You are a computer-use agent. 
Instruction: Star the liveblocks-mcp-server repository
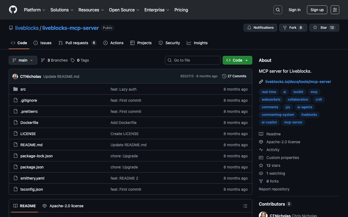coord(324,28)
